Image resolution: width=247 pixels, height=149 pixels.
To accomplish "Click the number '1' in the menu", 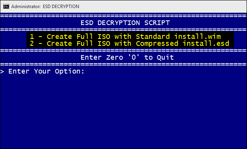I will 32,37.
